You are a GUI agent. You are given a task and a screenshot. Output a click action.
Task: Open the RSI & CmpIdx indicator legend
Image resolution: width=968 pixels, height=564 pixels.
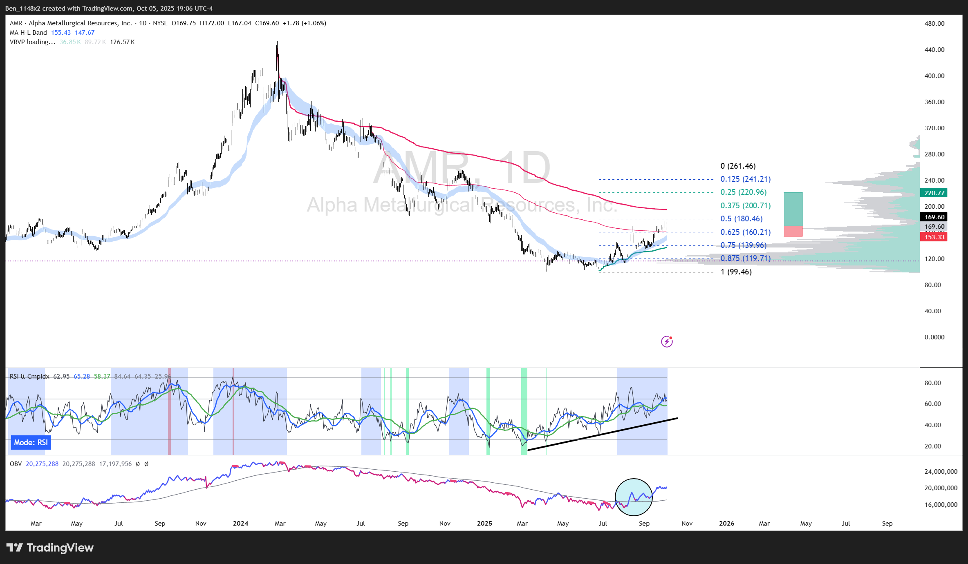(x=29, y=377)
